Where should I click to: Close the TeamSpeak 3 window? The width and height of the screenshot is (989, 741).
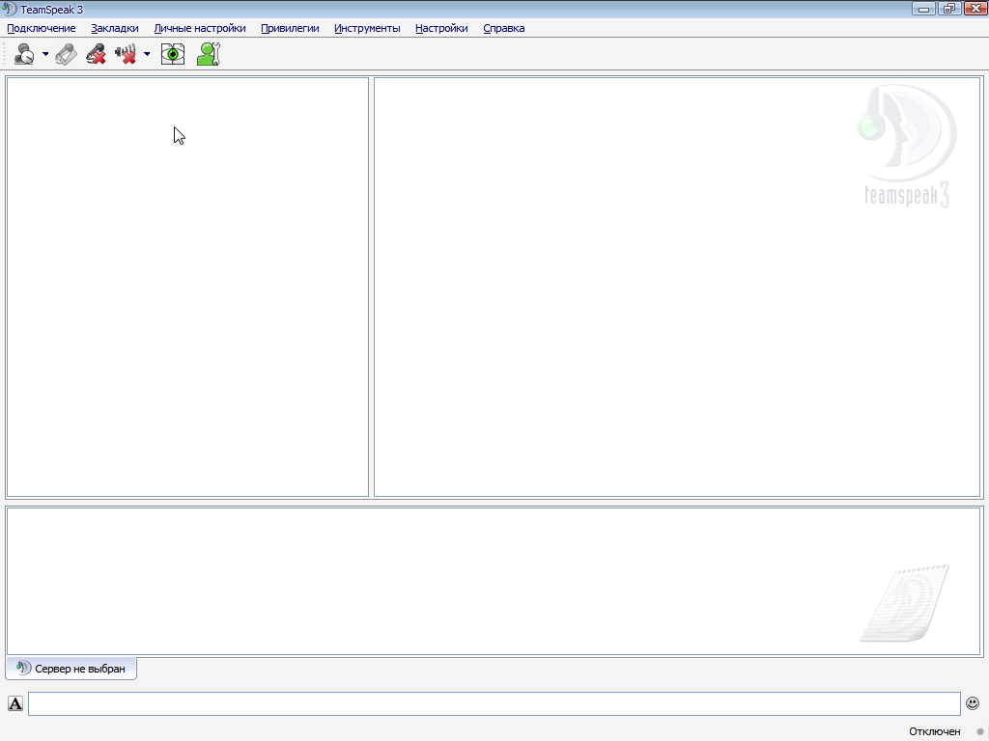click(x=975, y=9)
